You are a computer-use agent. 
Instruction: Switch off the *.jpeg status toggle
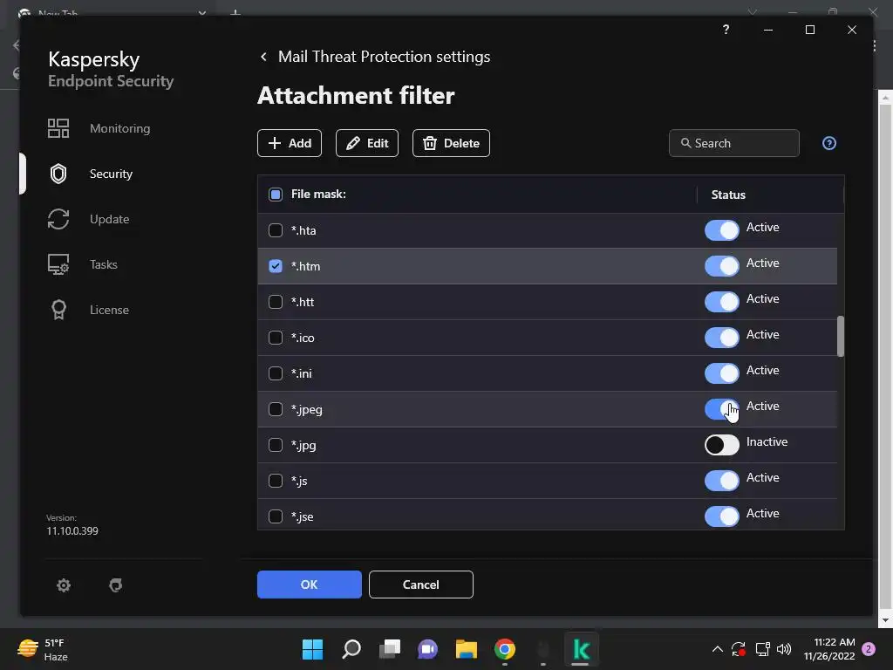tap(721, 409)
